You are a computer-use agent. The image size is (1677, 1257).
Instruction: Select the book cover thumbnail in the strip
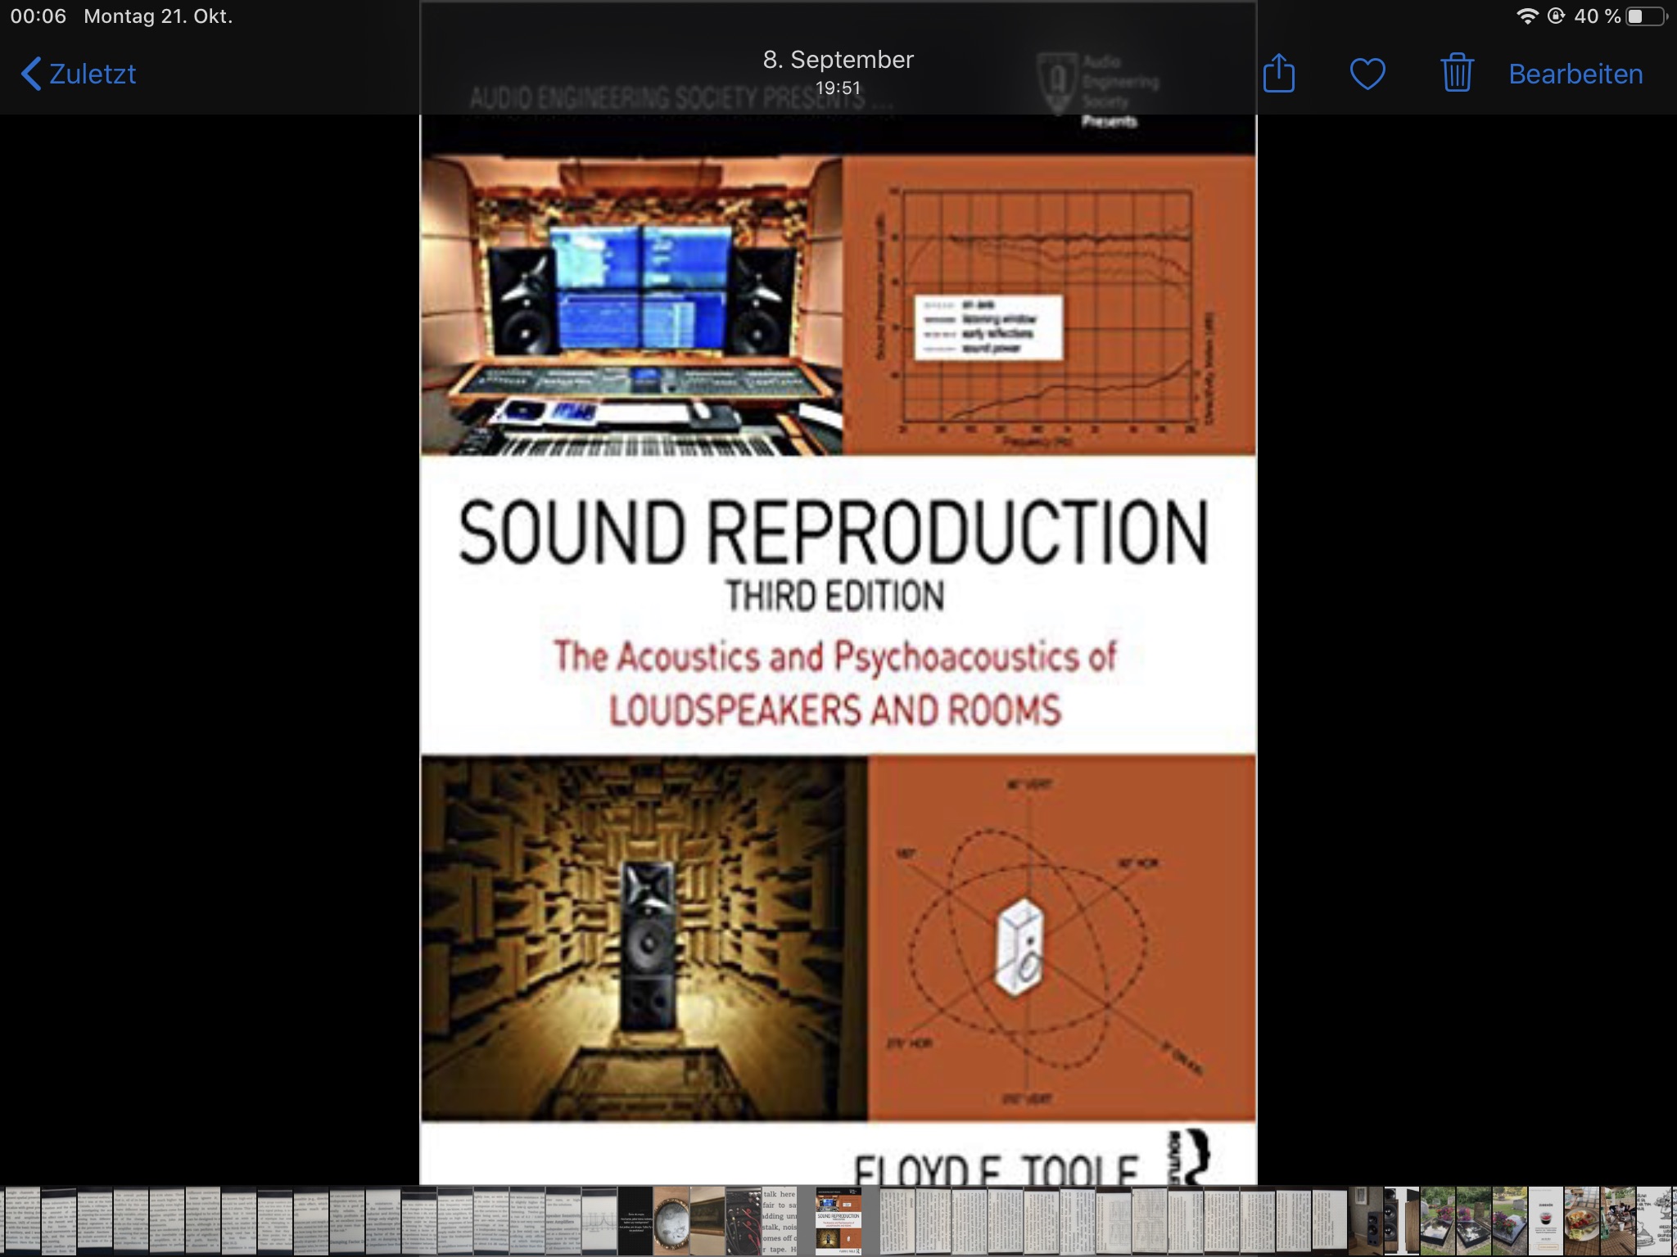tap(838, 1220)
